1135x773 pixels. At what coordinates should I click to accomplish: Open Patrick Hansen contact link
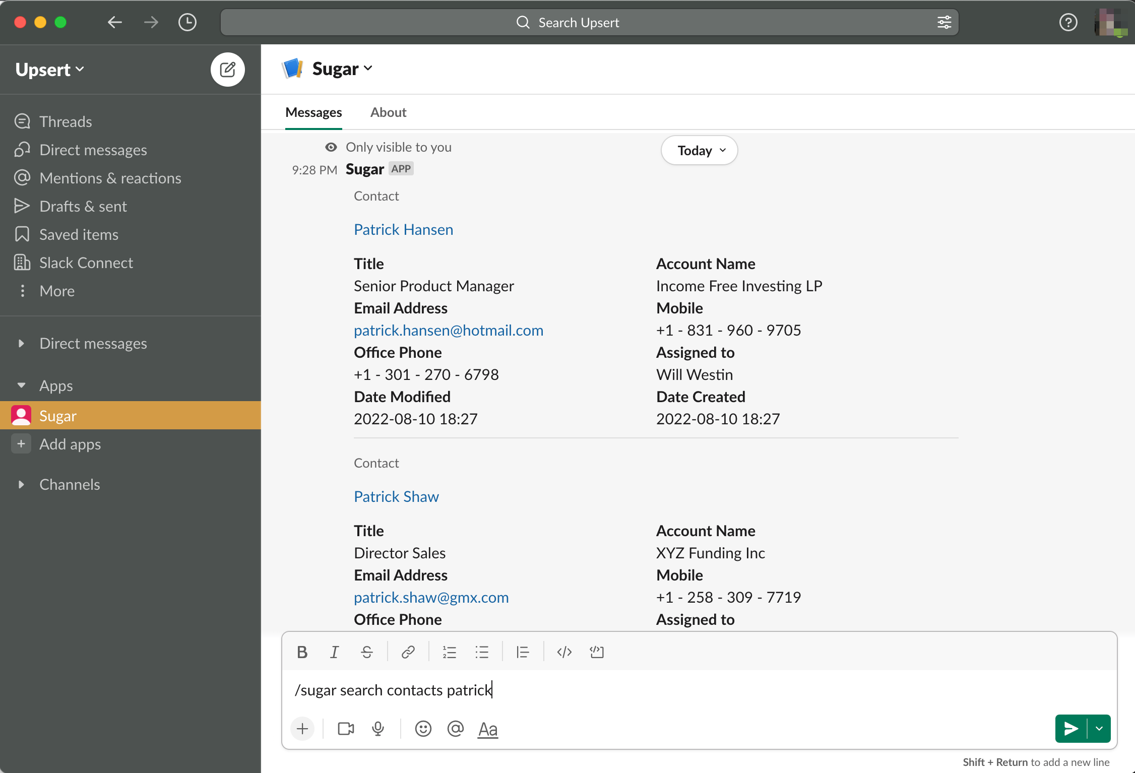(404, 229)
